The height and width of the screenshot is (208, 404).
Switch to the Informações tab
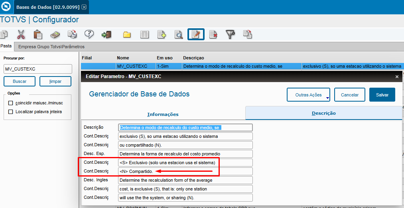163,114
